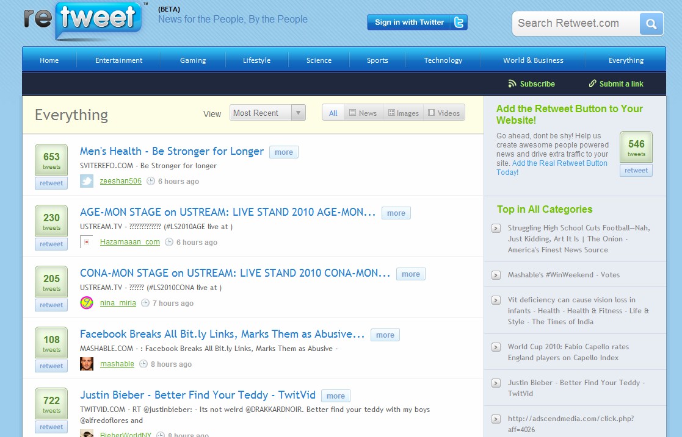Image resolution: width=682 pixels, height=437 pixels.
Task: Click Sign in with Twitter button
Action: point(417,22)
